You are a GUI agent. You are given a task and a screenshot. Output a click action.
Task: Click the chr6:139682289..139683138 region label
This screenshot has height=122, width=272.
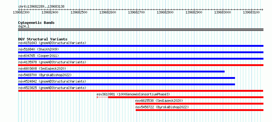tap(42, 7)
